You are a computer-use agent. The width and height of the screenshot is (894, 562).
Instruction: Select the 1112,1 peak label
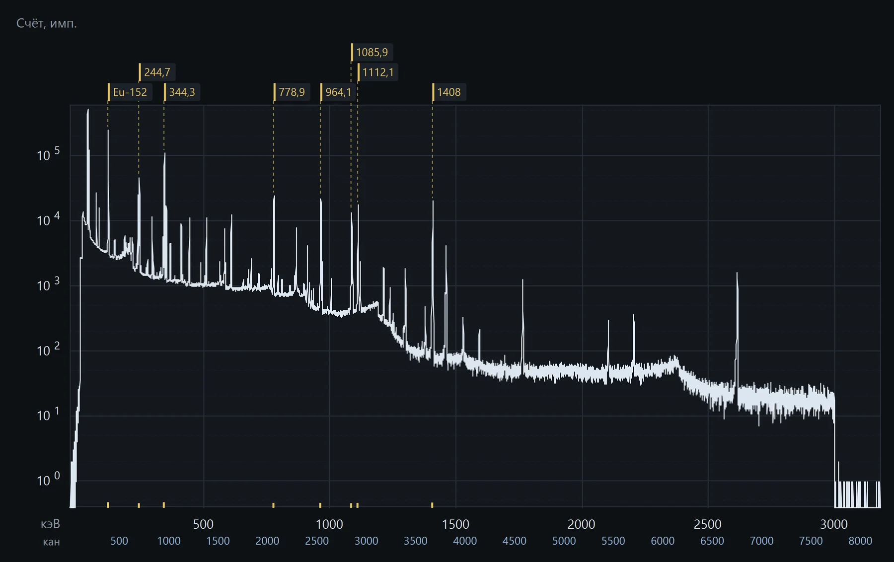377,72
